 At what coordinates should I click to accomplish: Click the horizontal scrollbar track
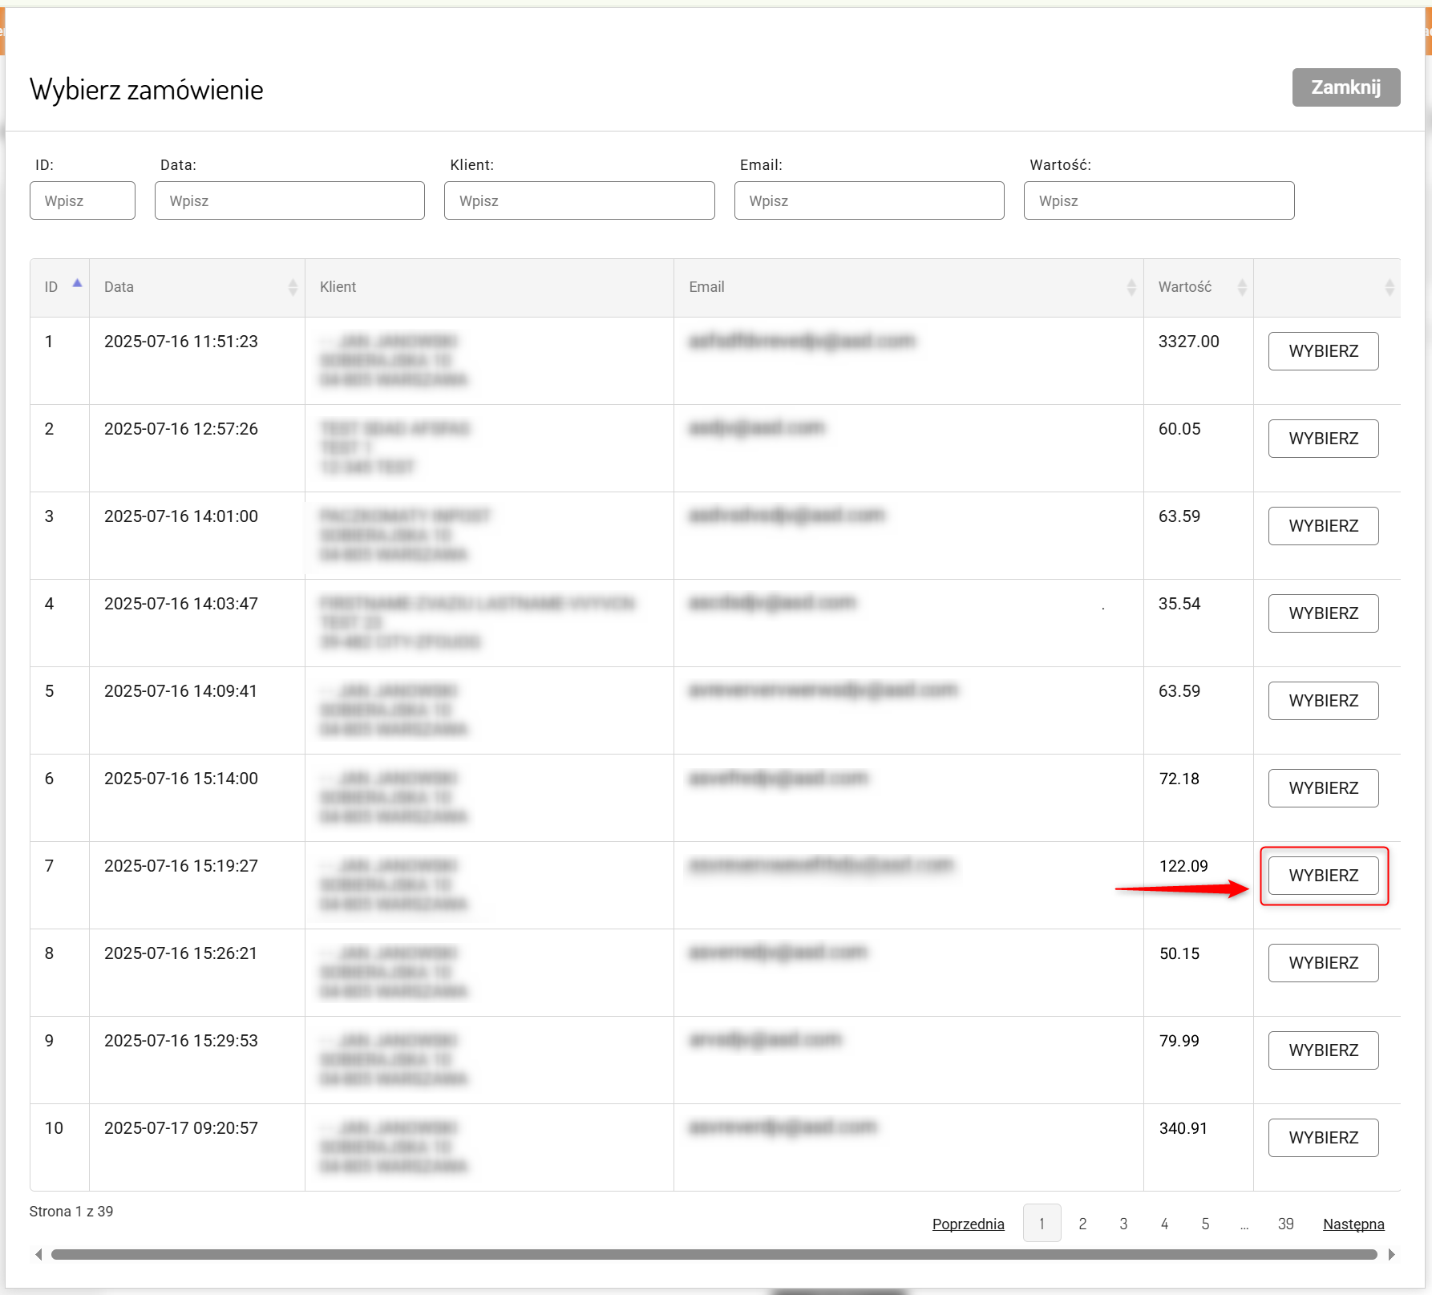[x=714, y=1254]
